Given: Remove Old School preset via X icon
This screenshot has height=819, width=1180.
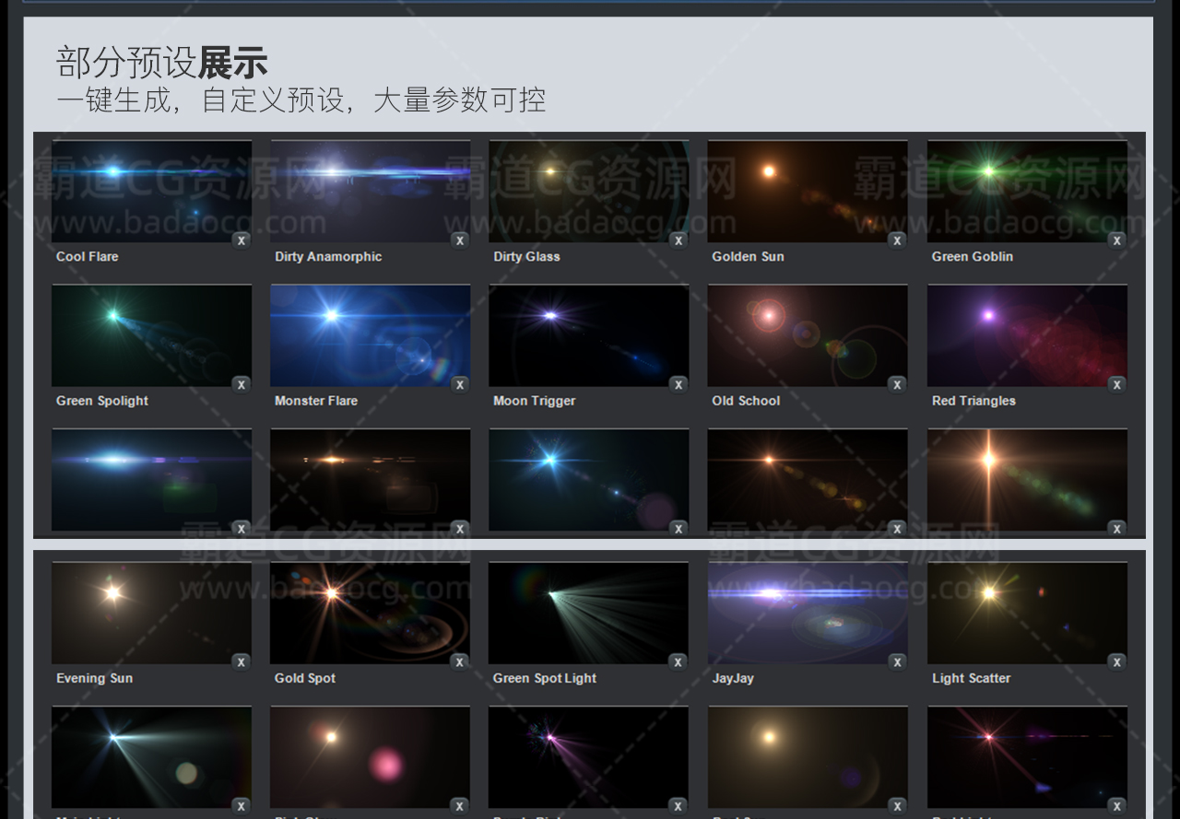Looking at the screenshot, I should pos(897,385).
